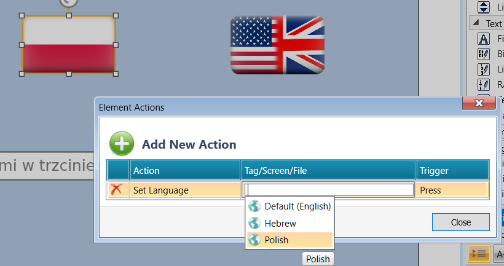Click the Press trigger cell
This screenshot has height=266, width=504.
pos(452,190)
